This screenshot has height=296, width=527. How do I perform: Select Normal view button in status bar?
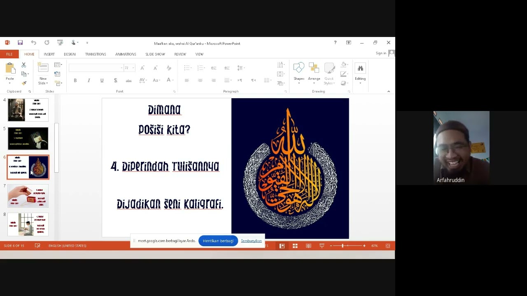point(282,246)
